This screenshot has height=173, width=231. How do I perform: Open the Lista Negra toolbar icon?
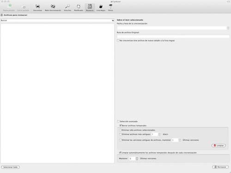click(101, 6)
